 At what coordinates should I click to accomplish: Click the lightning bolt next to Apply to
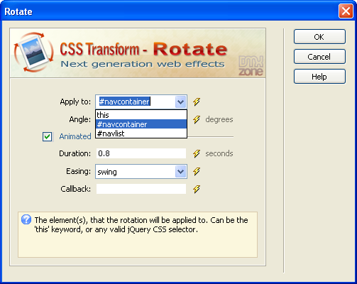197,102
